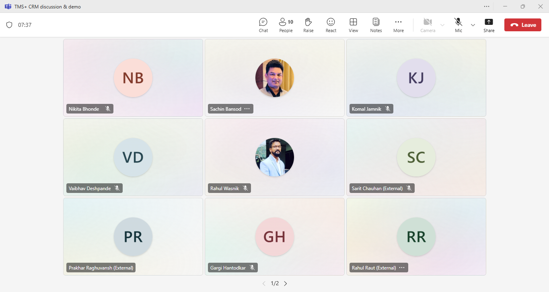Share your screen content
Viewport: 549px width, 292px height.
489,25
